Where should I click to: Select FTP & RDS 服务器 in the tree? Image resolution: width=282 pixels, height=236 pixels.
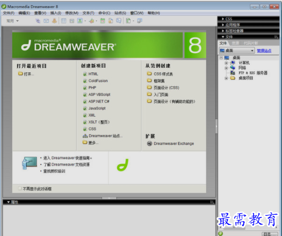253,73
